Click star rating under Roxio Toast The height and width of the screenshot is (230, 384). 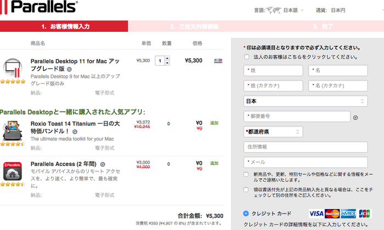click(13, 144)
